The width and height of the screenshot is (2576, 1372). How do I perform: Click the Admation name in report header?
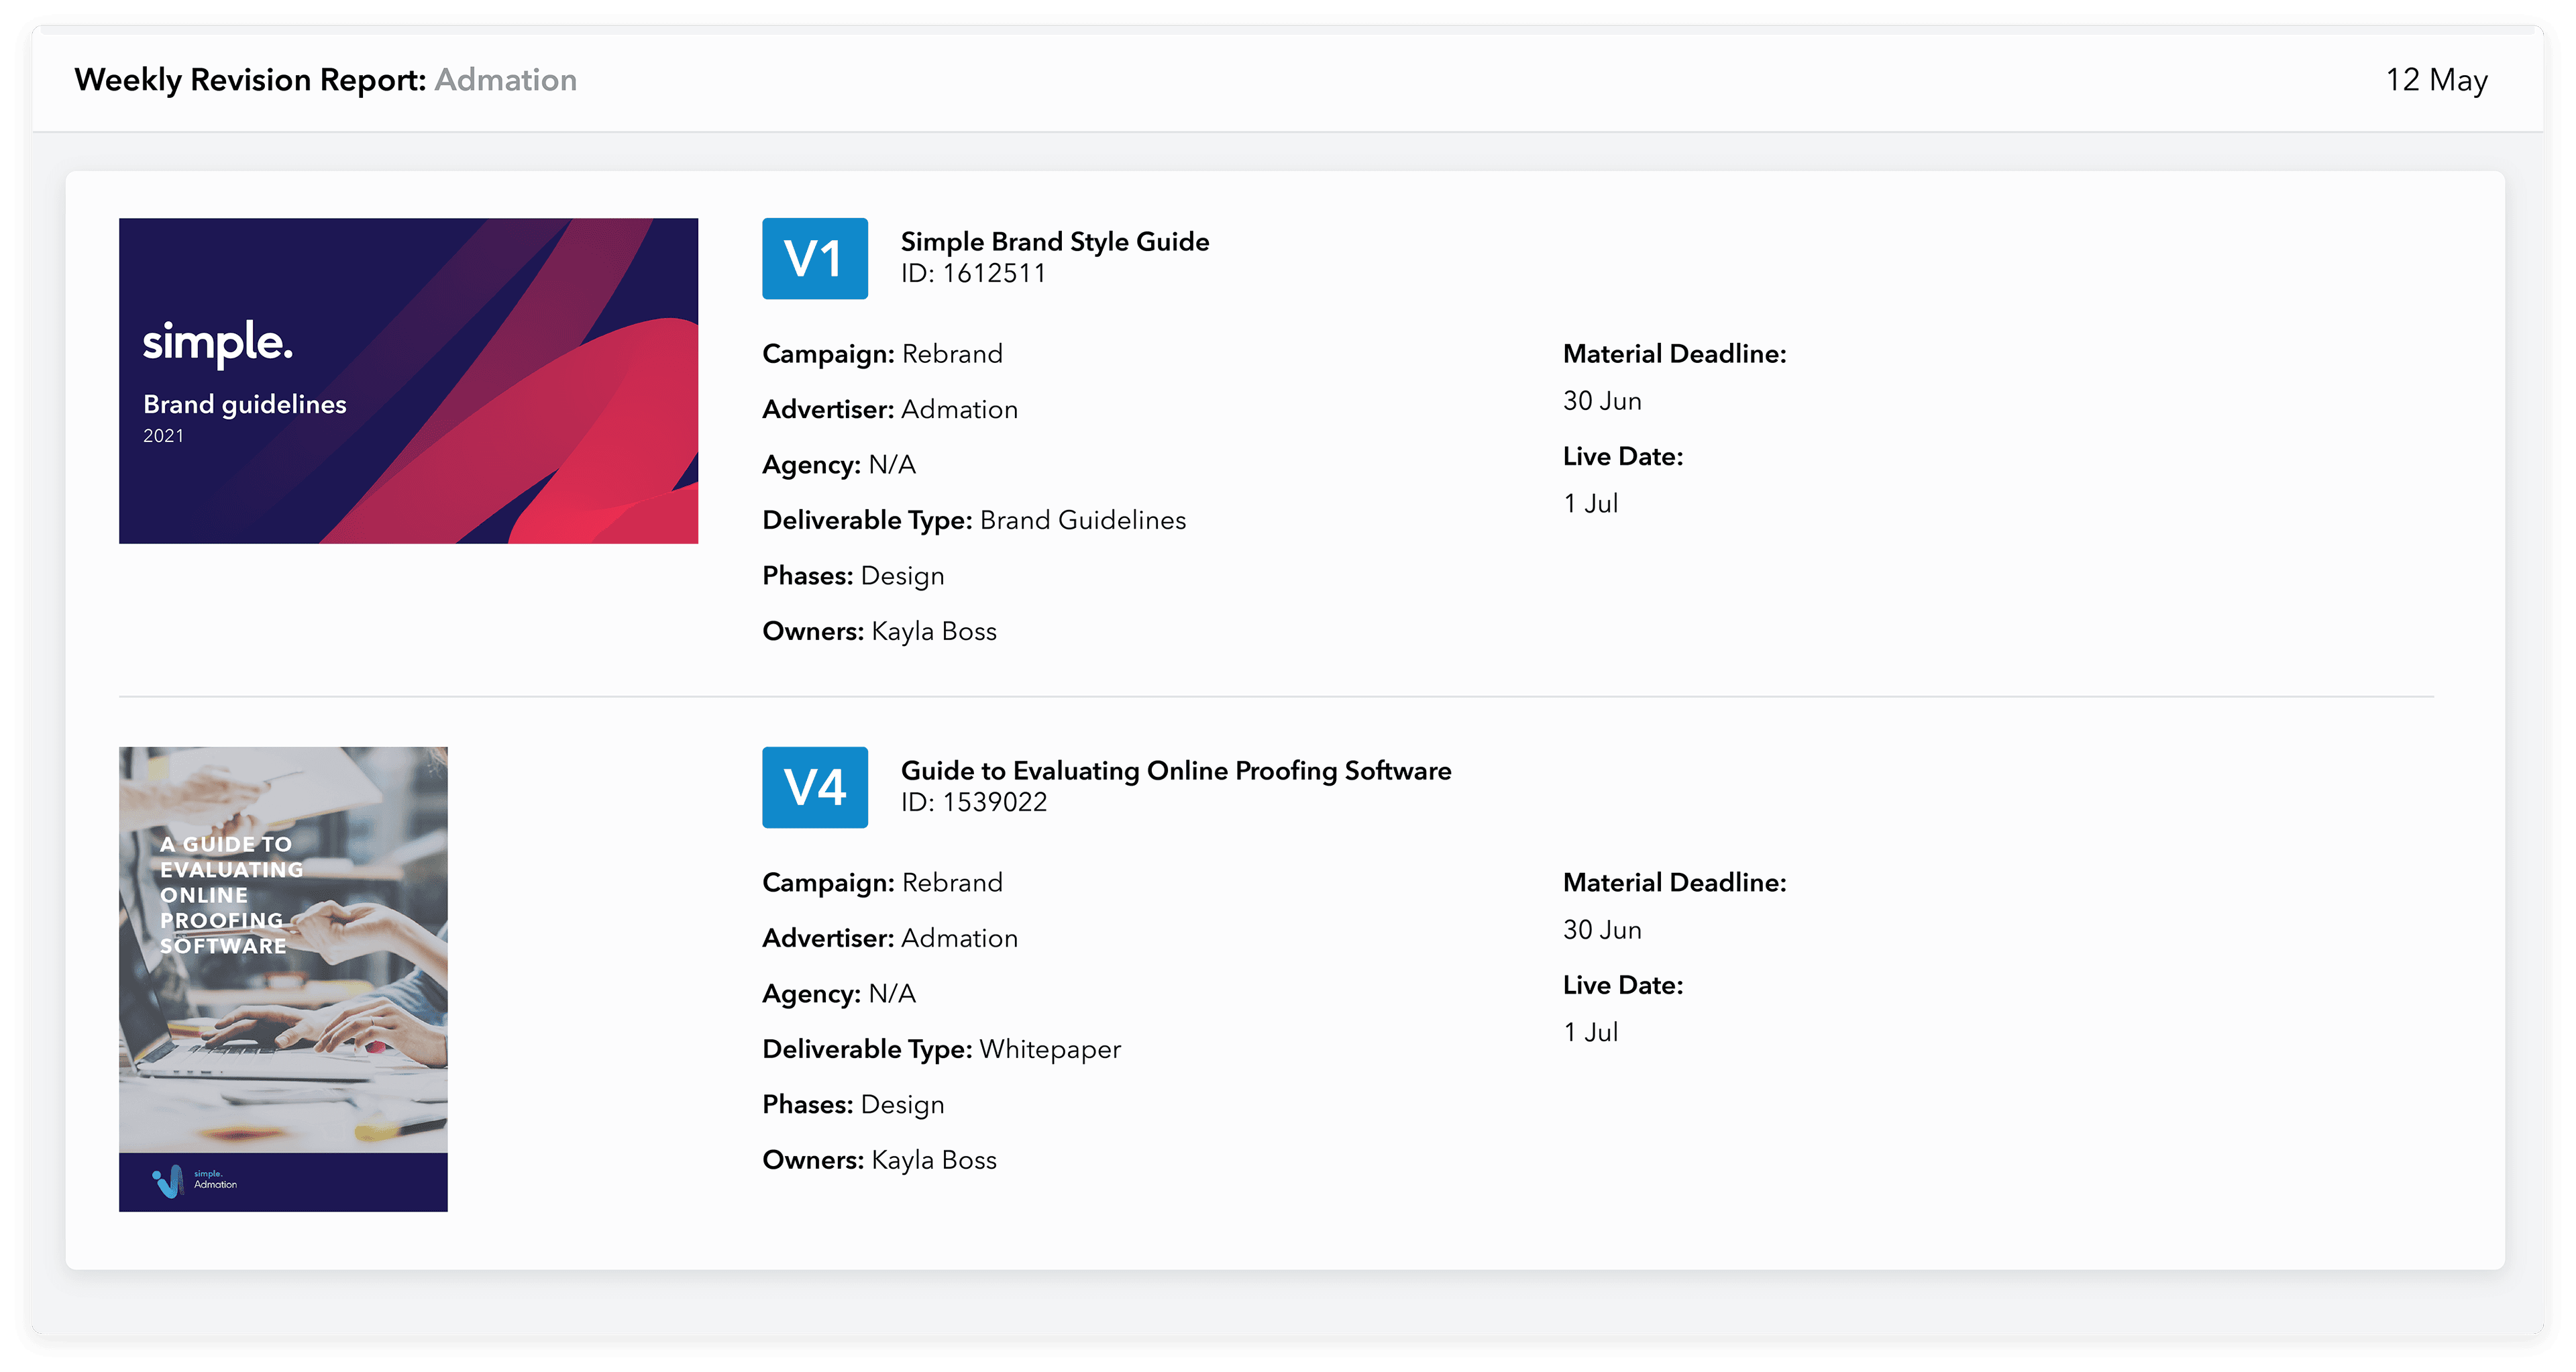coord(505,80)
